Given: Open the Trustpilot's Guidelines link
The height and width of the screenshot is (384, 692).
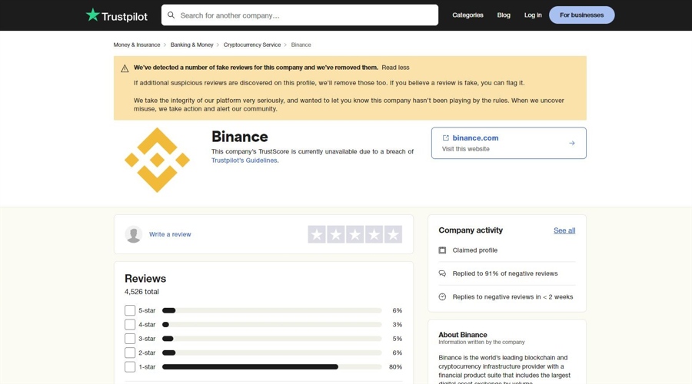Looking at the screenshot, I should coord(244,161).
